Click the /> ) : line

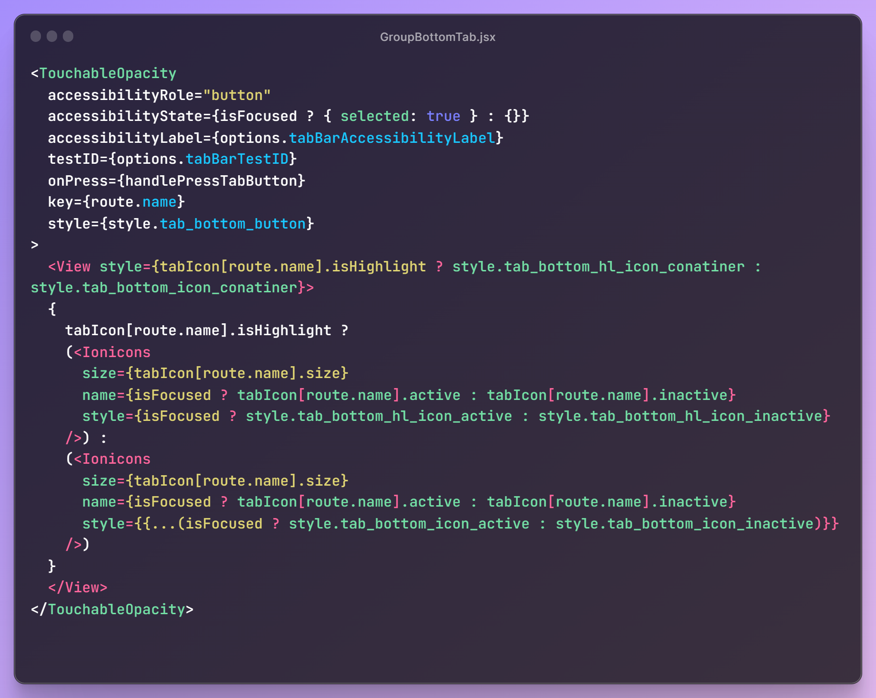[x=86, y=438]
